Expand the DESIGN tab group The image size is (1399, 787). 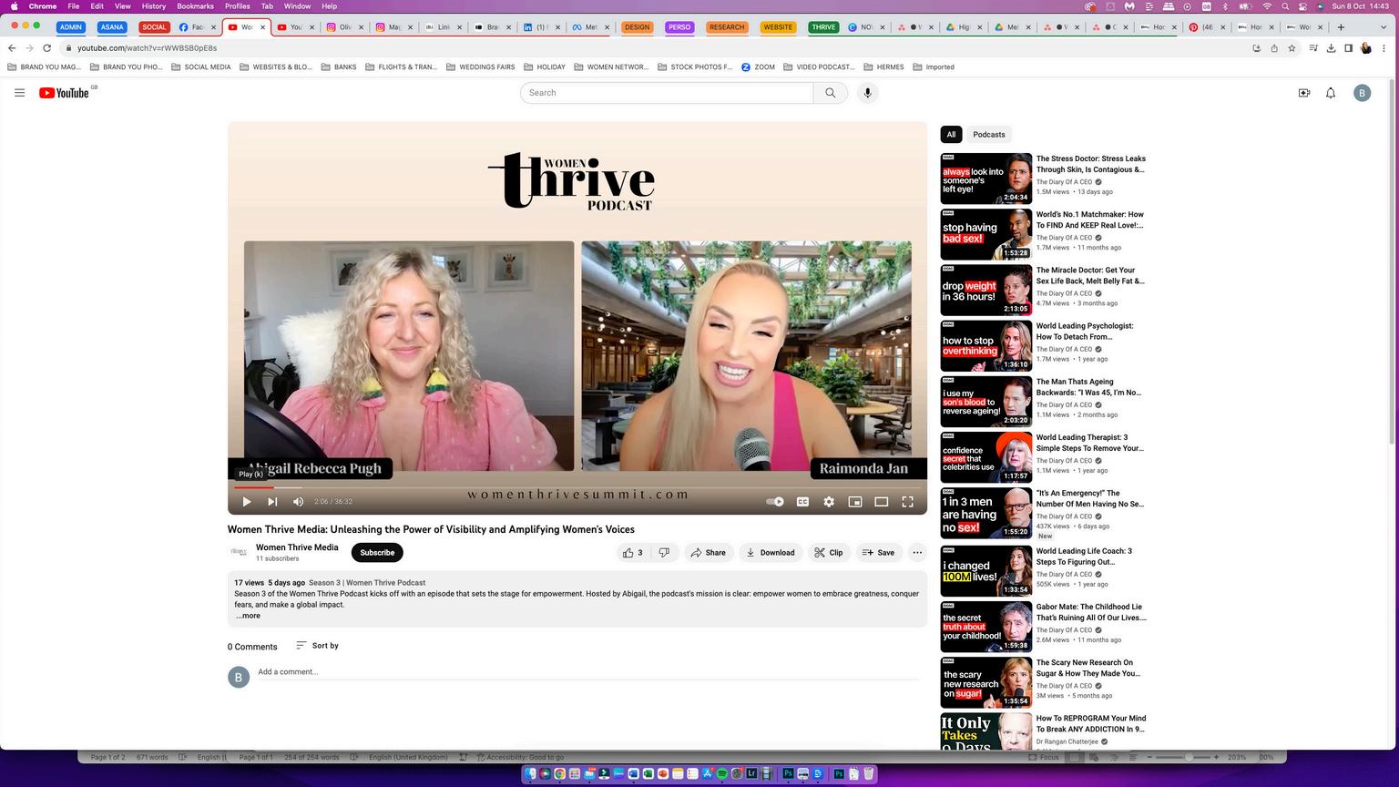click(x=638, y=27)
